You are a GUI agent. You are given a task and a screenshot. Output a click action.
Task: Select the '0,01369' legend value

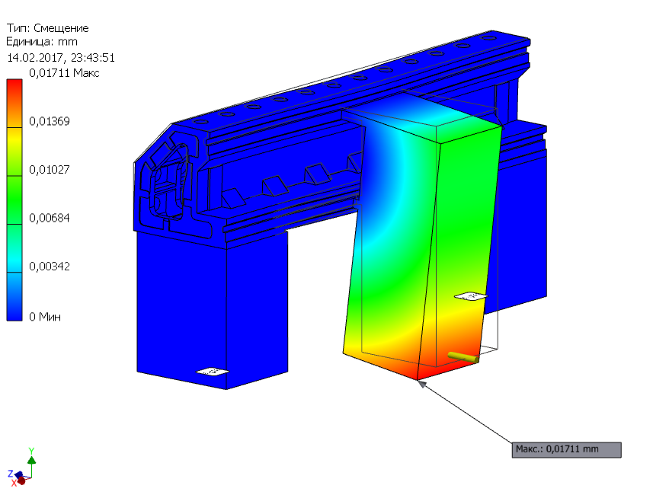49,121
